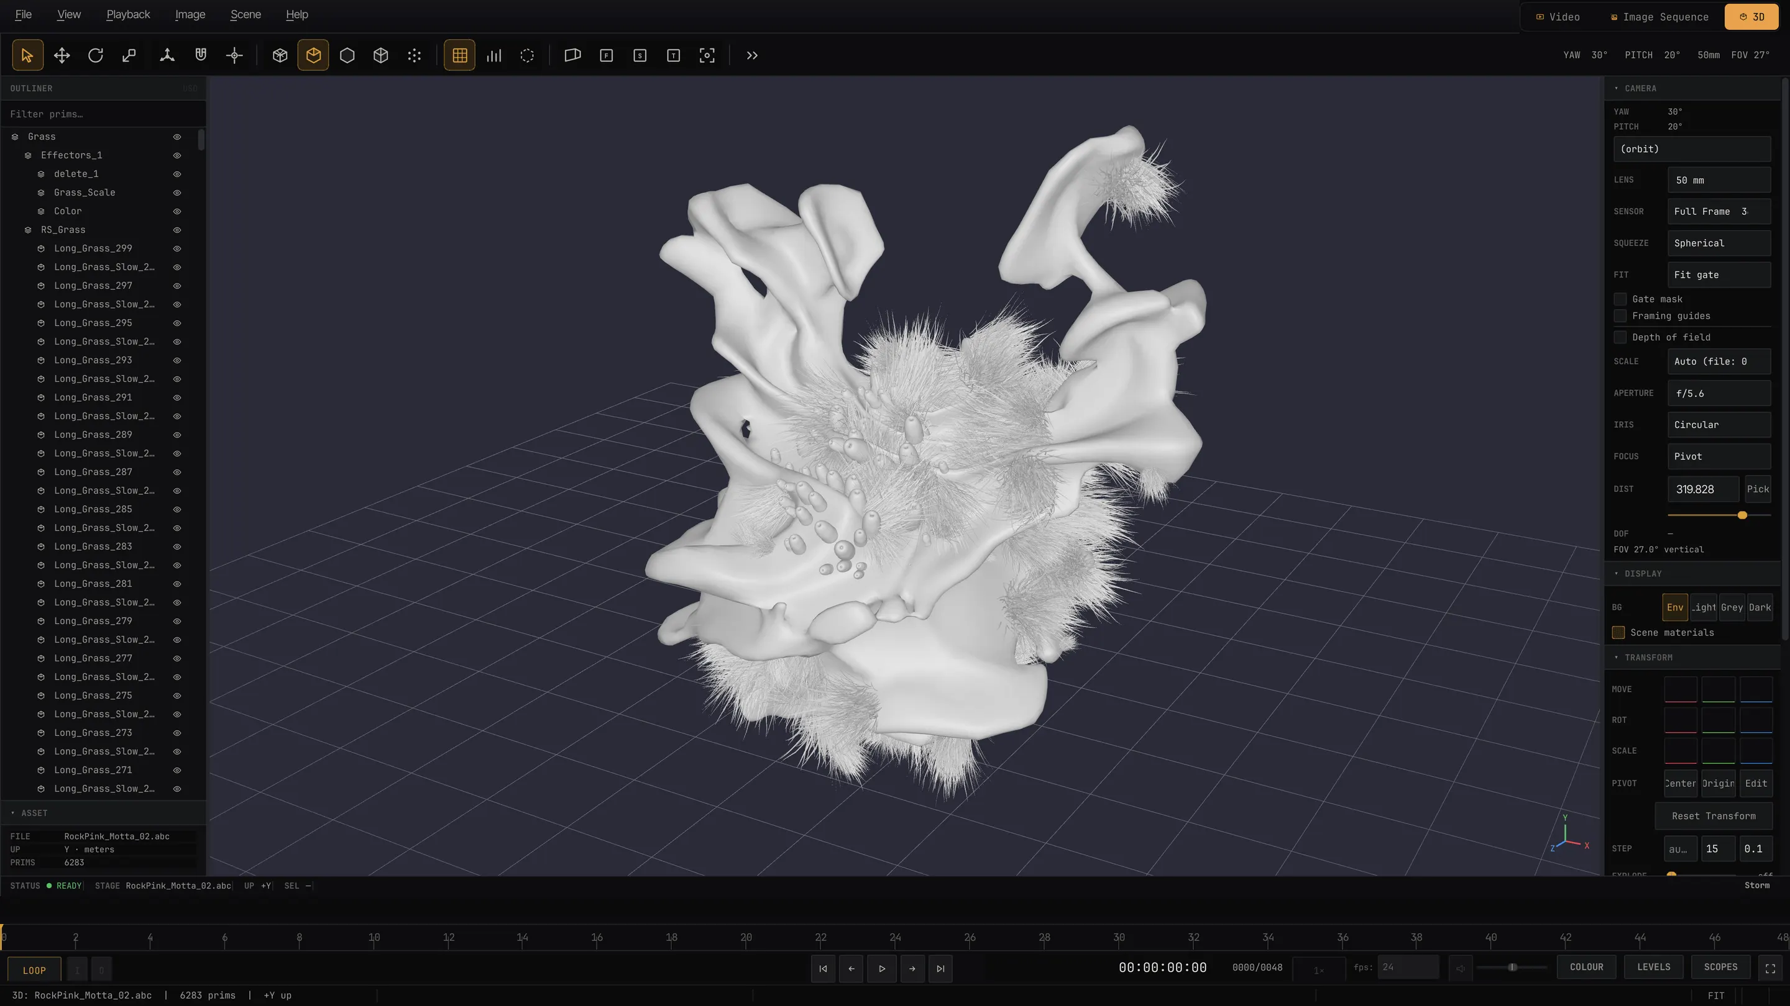The height and width of the screenshot is (1006, 1790).
Task: Click the Pick distance button
Action: point(1758,489)
